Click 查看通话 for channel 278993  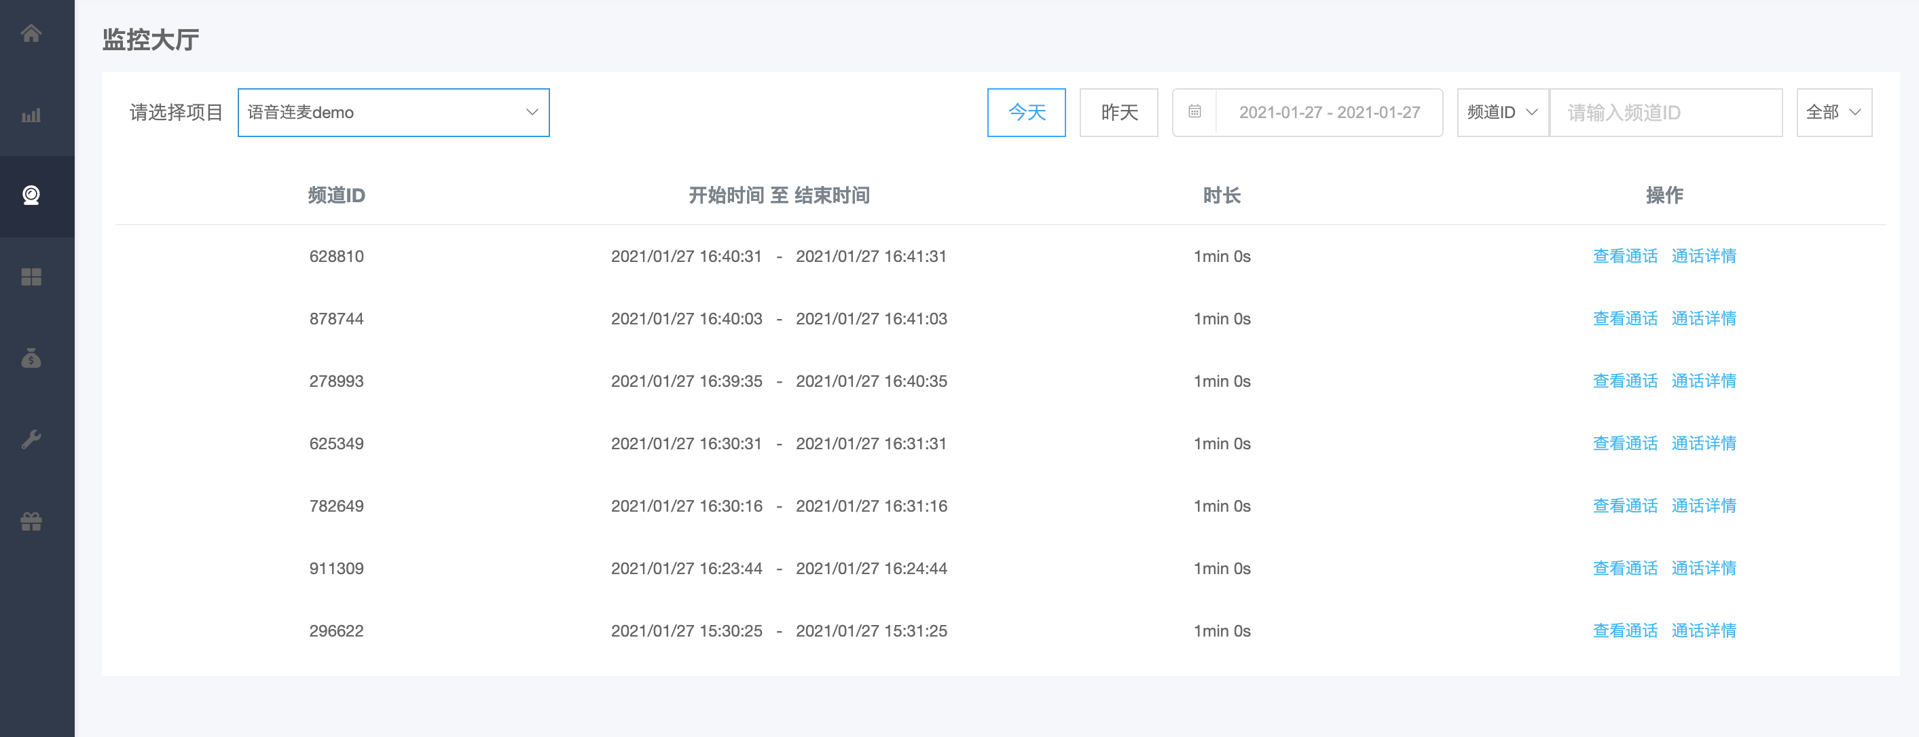[x=1625, y=381]
